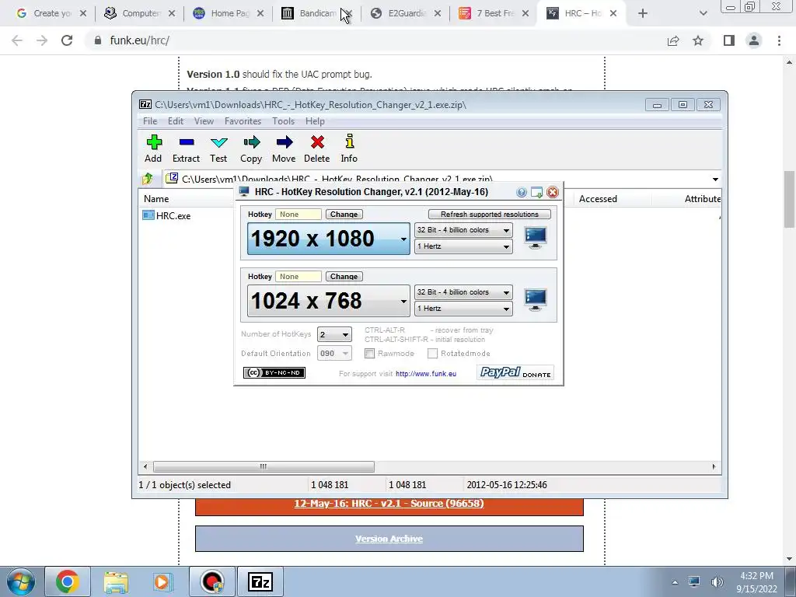
Task: Open the http://www.funk.eu support link
Action: click(426, 374)
